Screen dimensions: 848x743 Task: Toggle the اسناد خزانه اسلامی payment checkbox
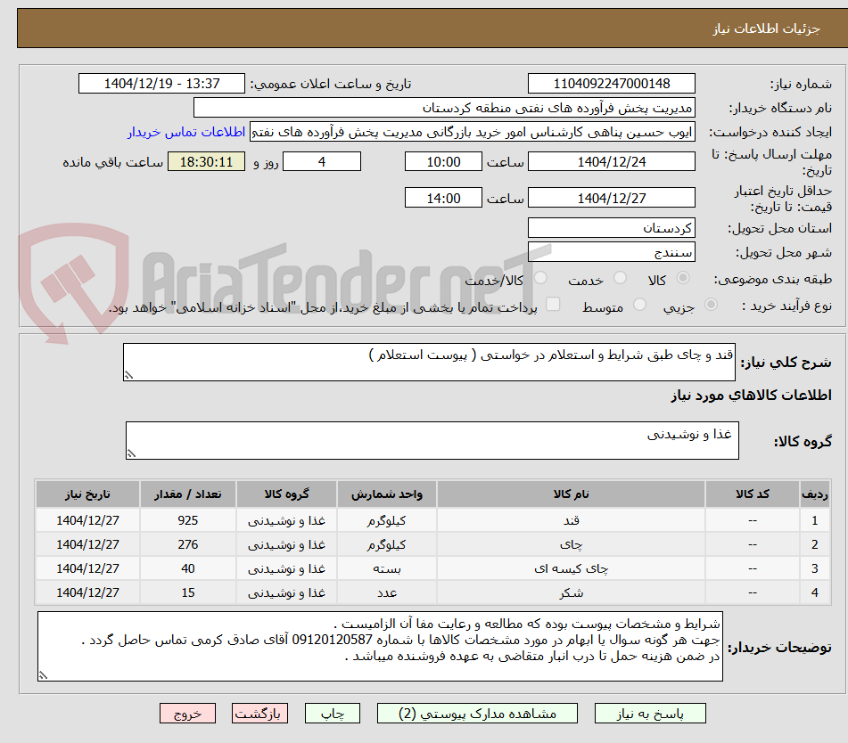553,304
